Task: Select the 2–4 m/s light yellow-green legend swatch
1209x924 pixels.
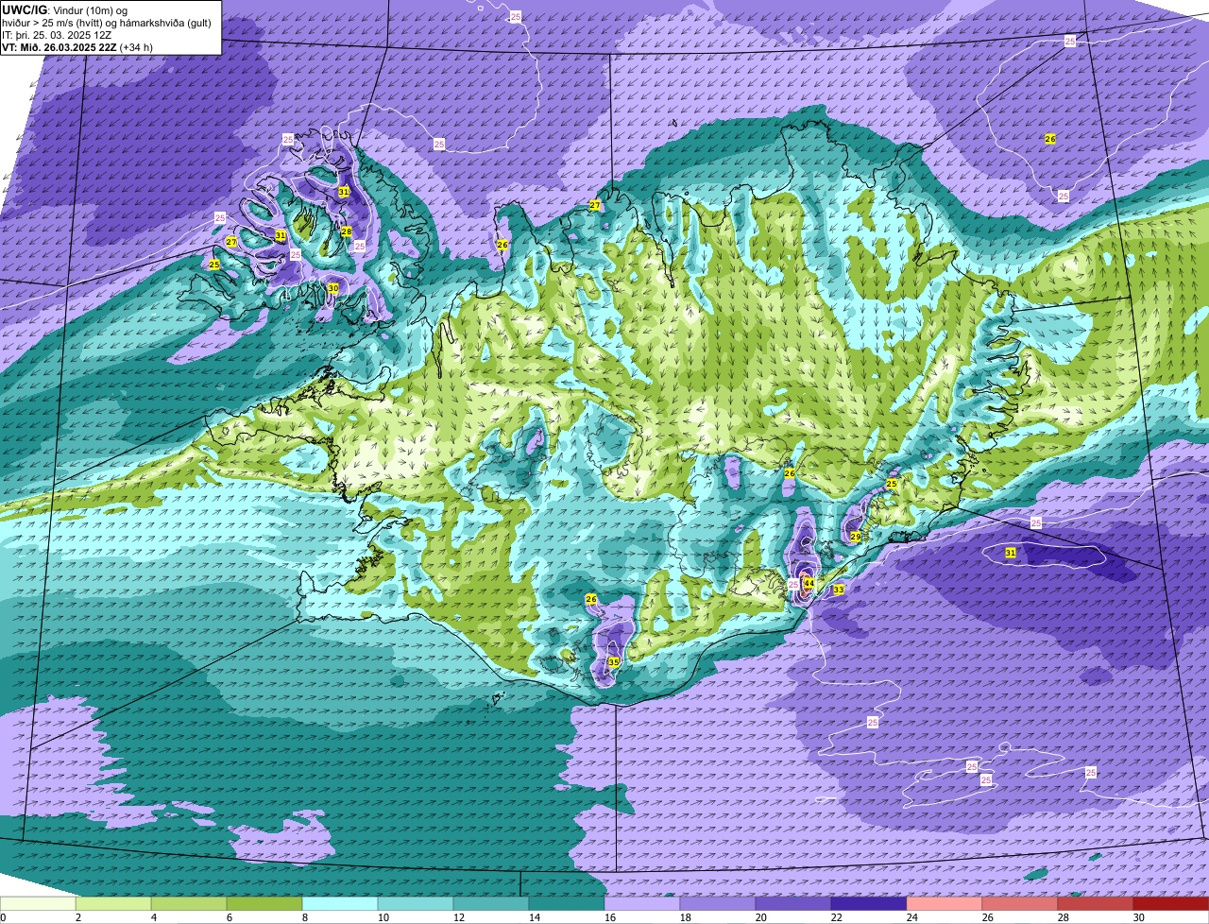Action: pos(113,904)
